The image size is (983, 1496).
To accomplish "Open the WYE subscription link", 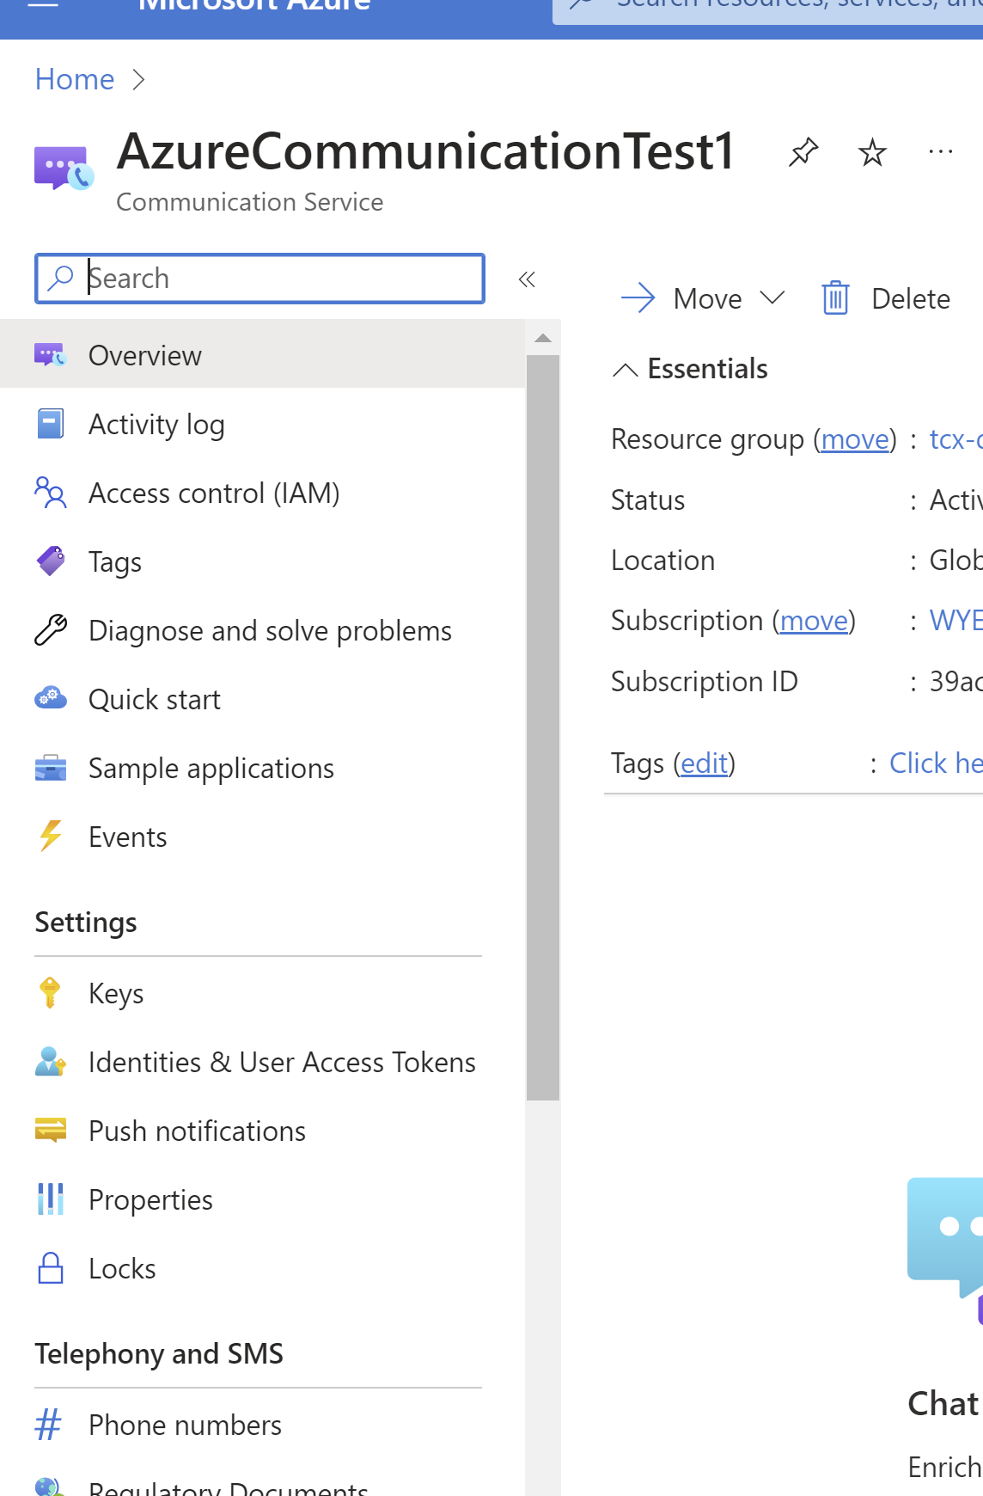I will (956, 621).
